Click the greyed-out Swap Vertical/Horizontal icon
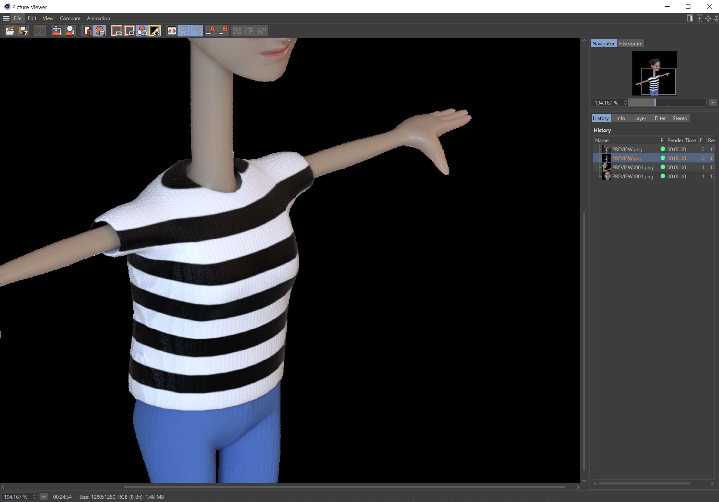The height and width of the screenshot is (502, 719). (x=262, y=31)
